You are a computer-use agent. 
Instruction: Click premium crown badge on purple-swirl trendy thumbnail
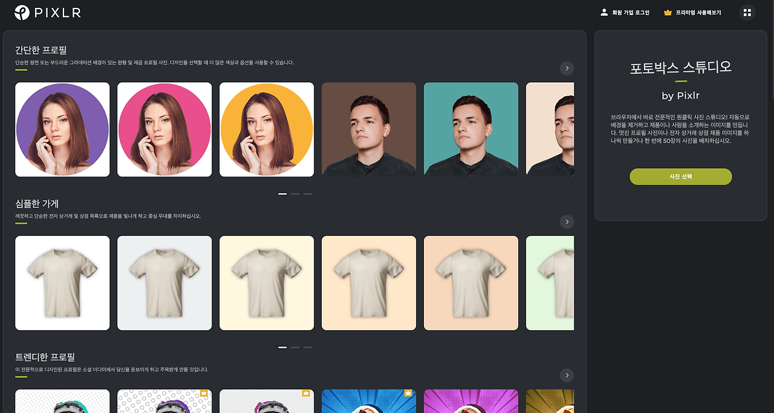point(204,393)
